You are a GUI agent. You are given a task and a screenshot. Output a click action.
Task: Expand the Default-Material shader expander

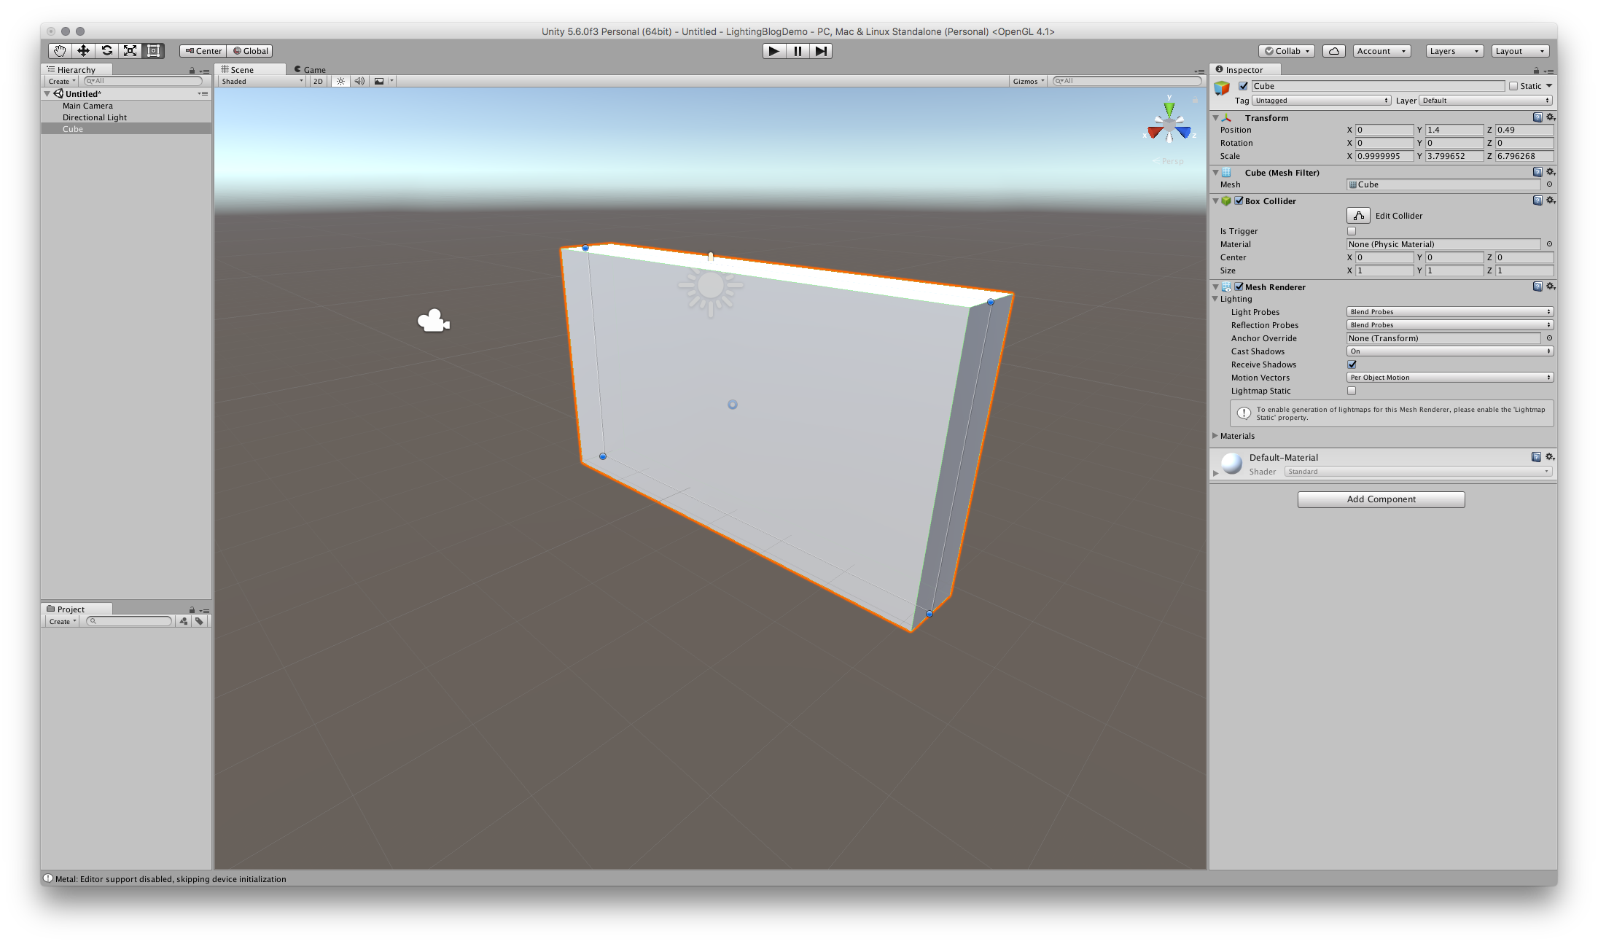(1216, 472)
